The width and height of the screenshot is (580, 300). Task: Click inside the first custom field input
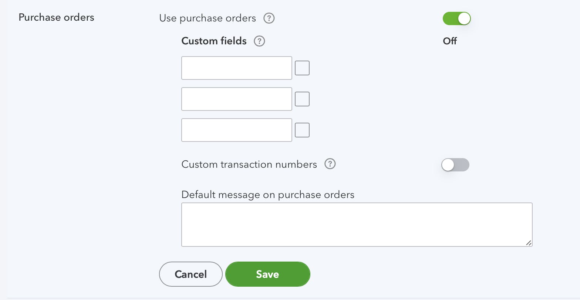[236, 68]
